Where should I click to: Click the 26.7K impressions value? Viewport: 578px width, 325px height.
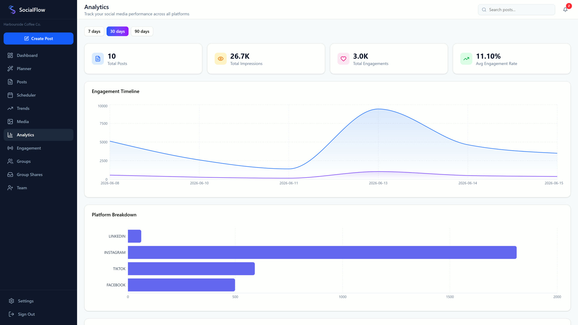[240, 56]
